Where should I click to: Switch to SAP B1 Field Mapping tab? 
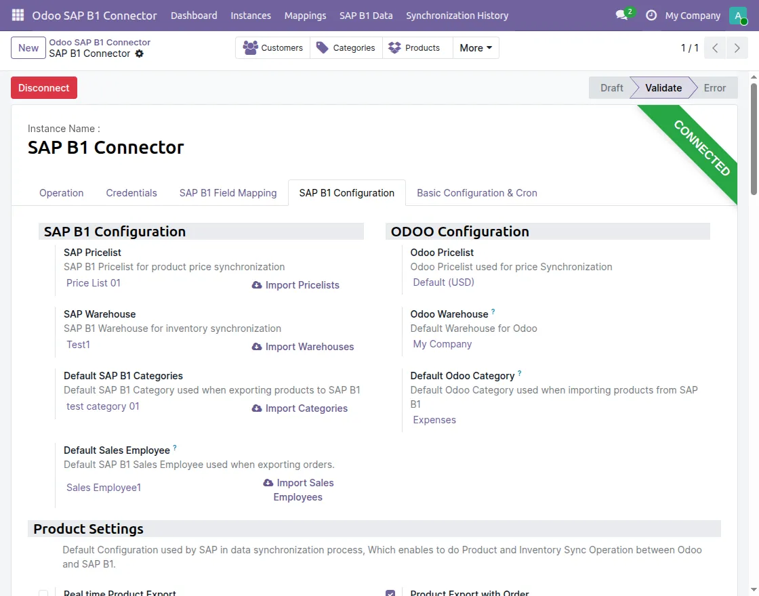coord(228,193)
